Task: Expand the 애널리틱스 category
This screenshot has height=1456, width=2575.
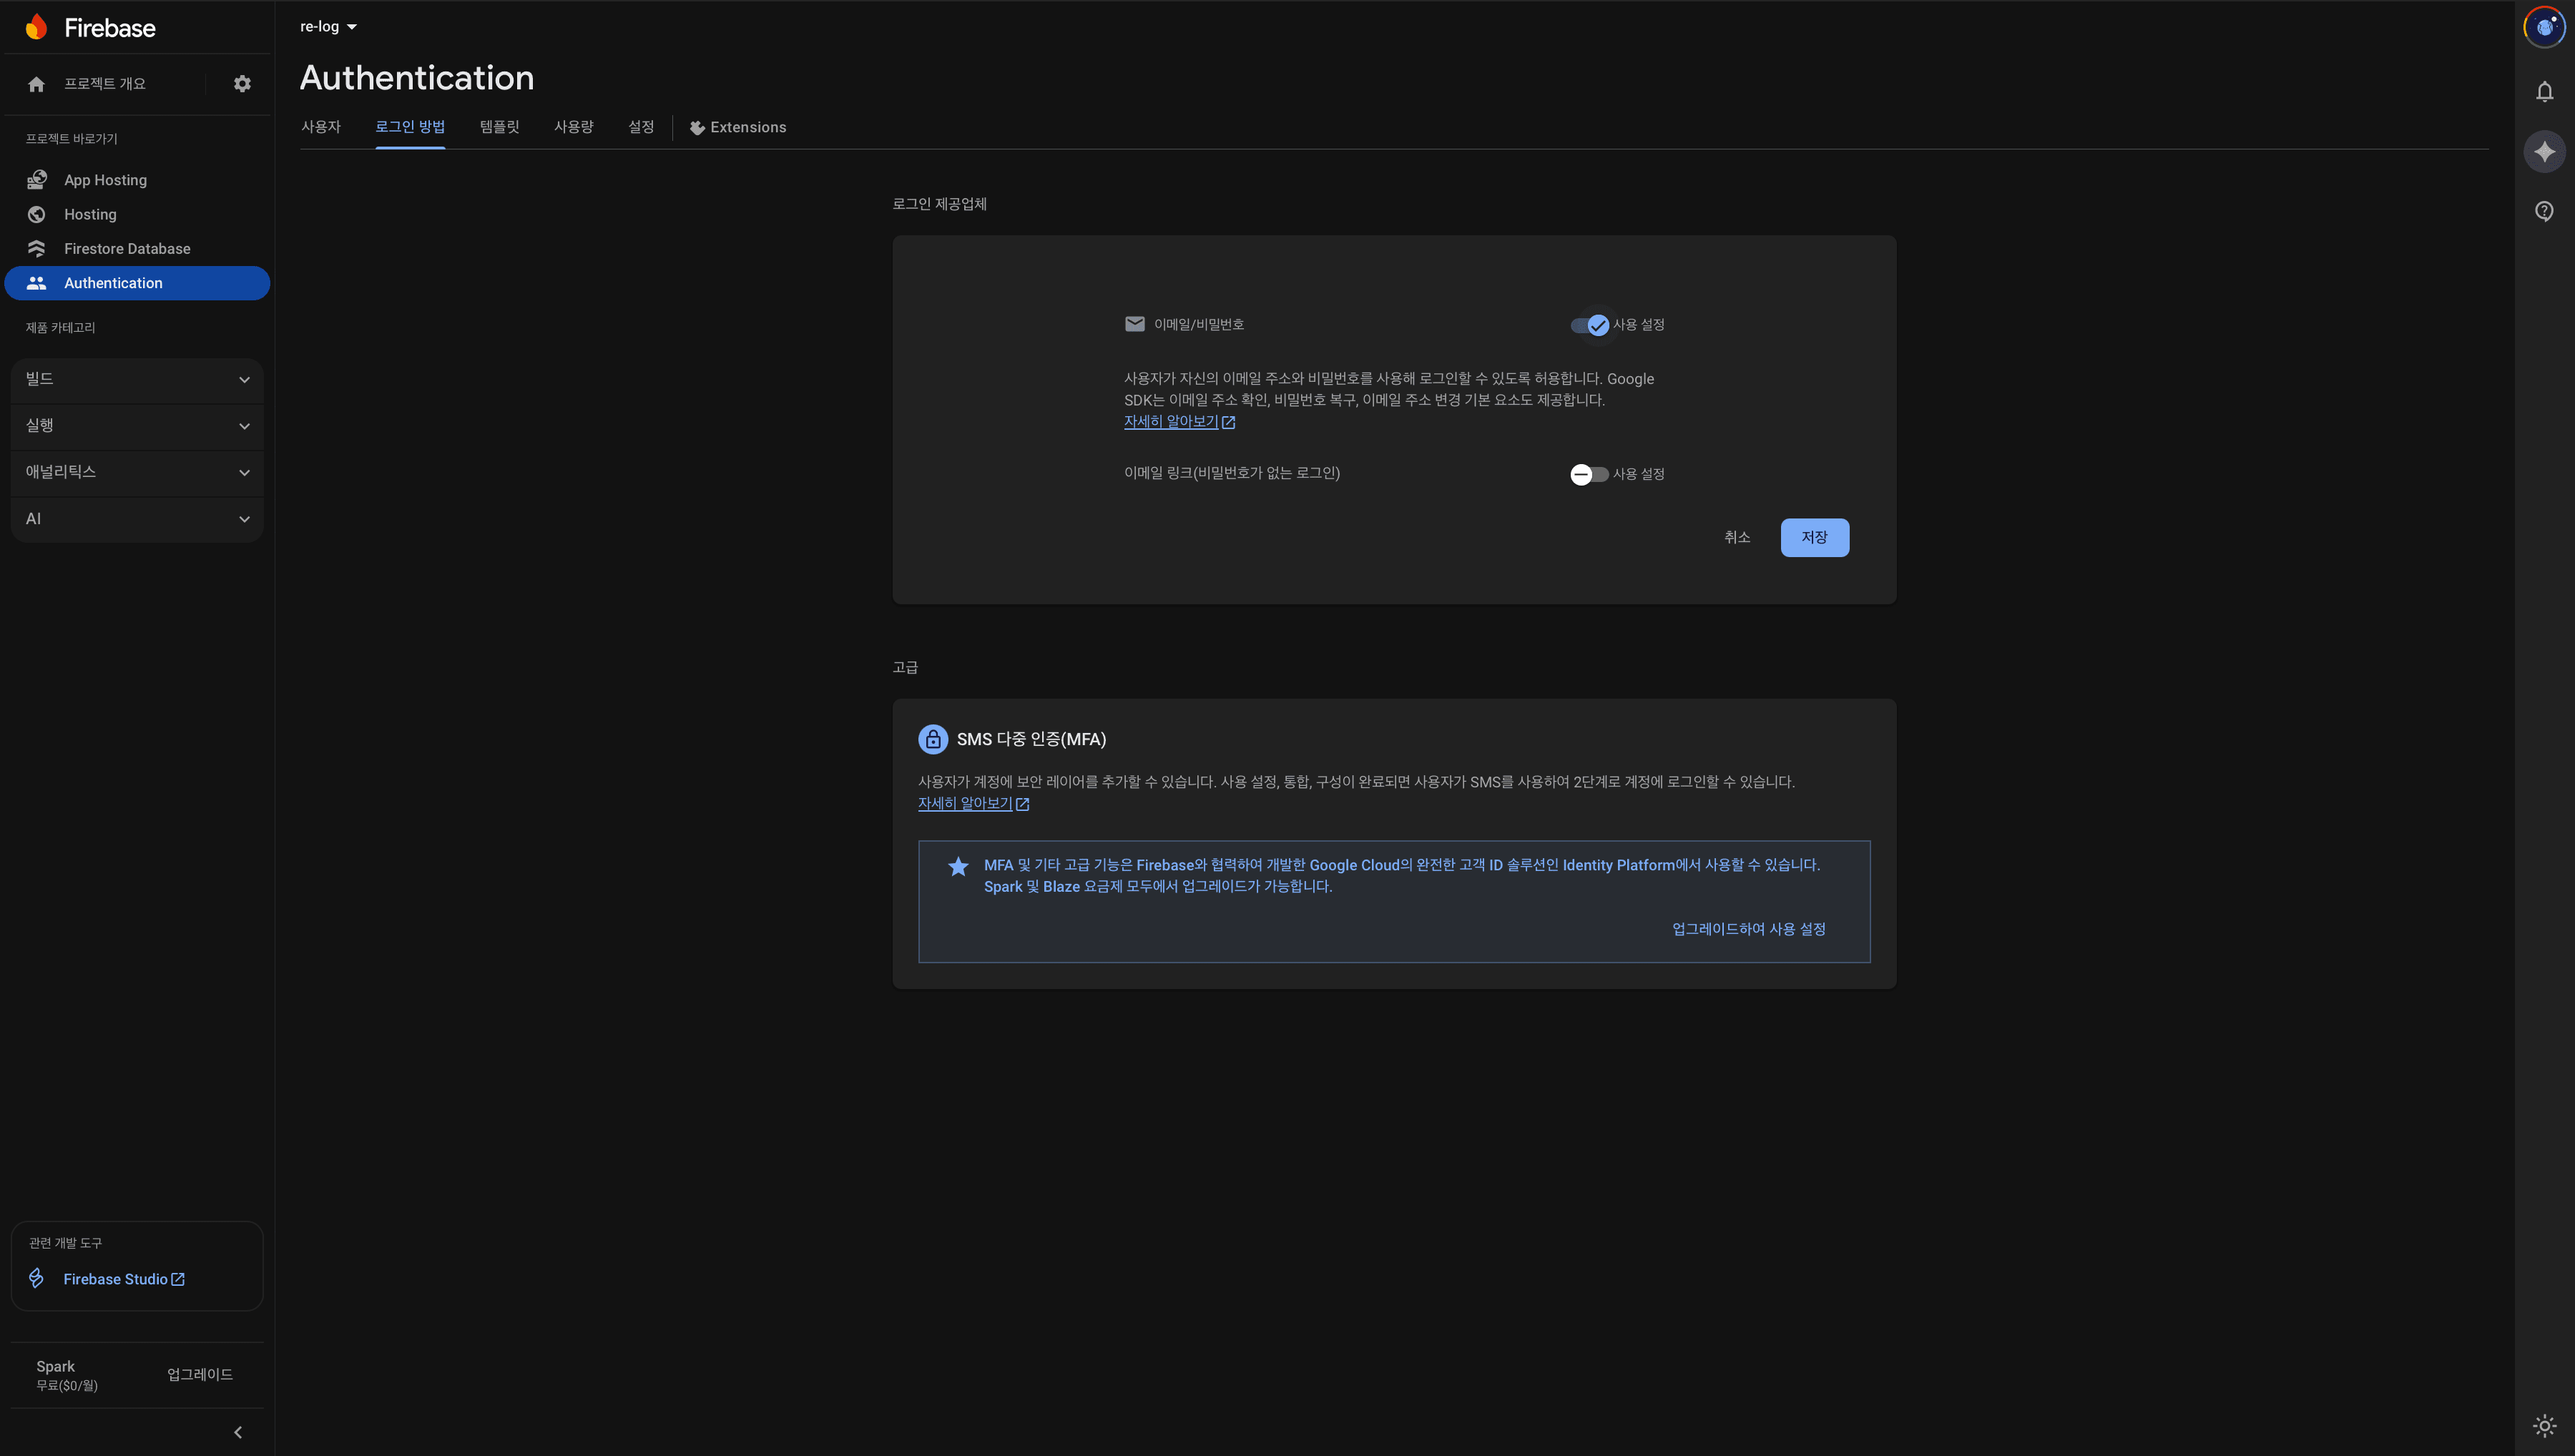Action: coord(137,472)
